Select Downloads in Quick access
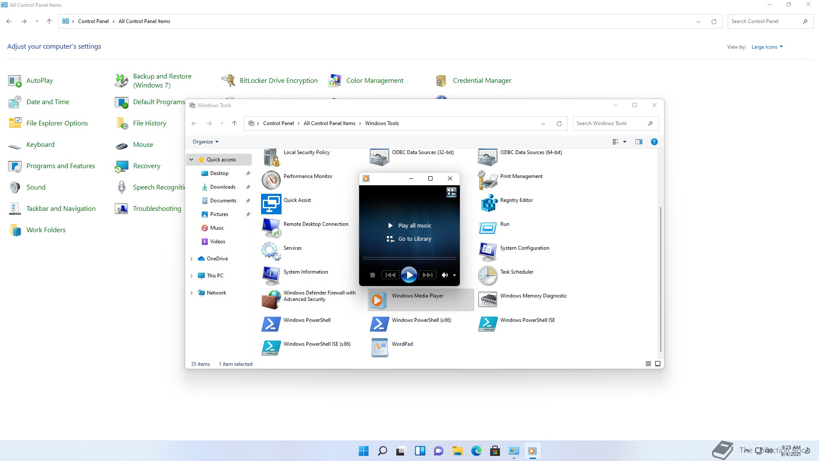This screenshot has width=819, height=461. 223,187
